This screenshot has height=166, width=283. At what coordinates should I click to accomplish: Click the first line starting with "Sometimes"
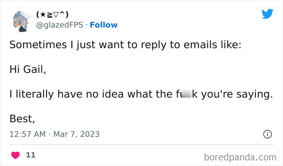click(125, 45)
